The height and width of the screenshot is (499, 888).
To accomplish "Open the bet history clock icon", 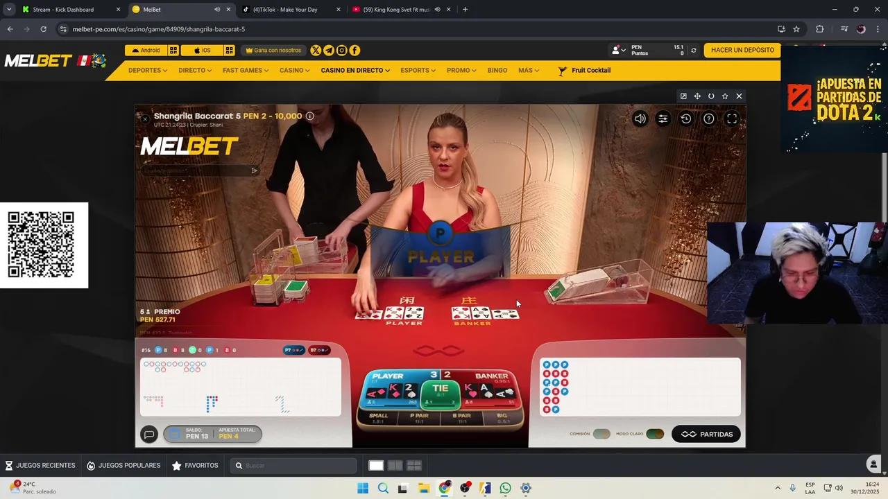I will 685,119.
